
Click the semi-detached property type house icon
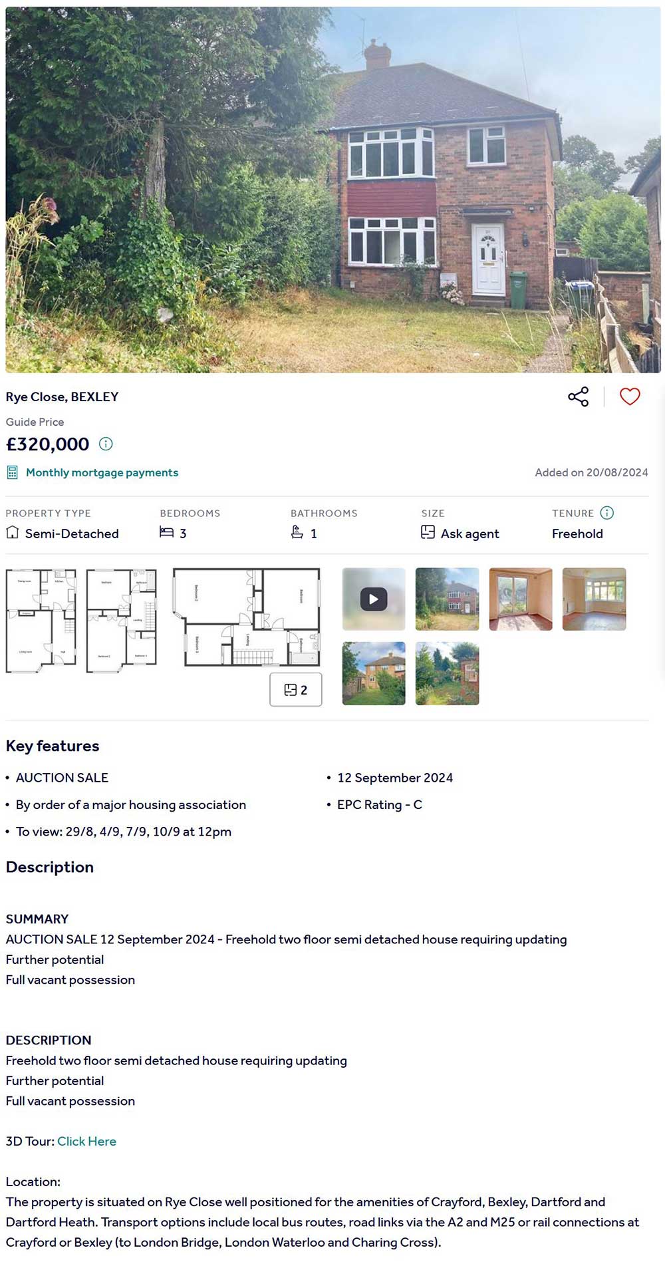click(12, 532)
